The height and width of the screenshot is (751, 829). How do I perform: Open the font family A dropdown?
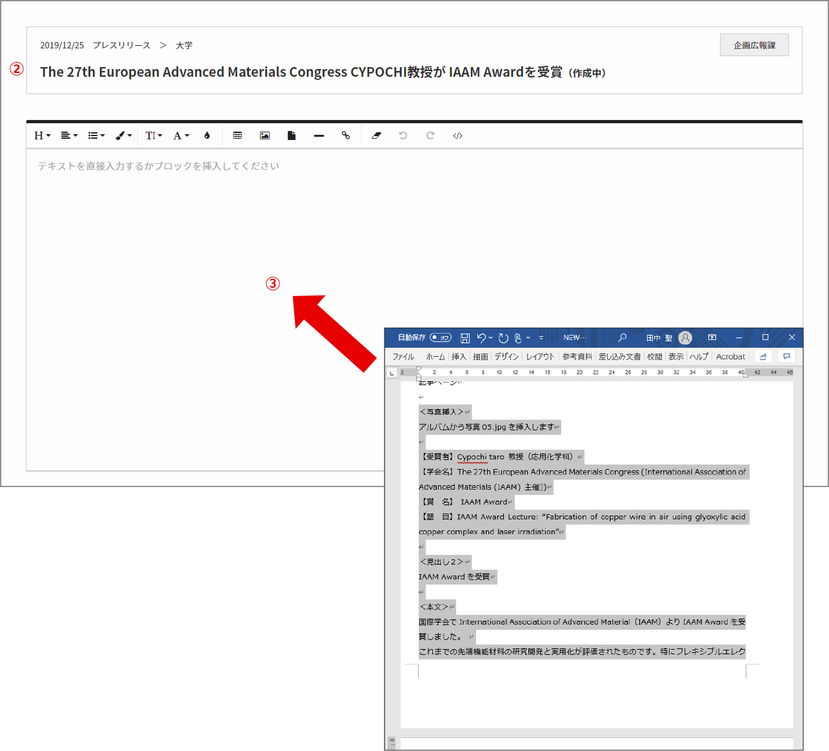(181, 135)
